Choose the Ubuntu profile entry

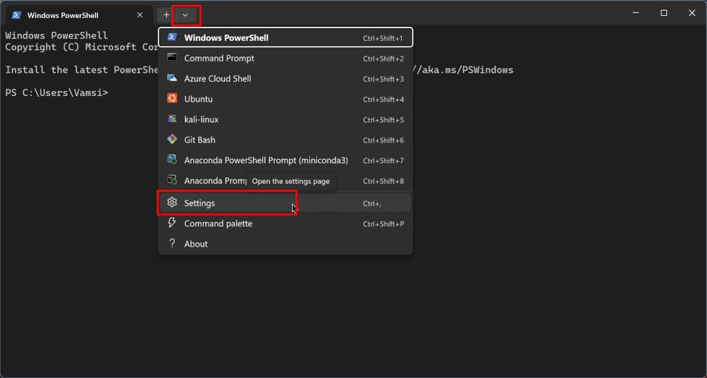199,99
